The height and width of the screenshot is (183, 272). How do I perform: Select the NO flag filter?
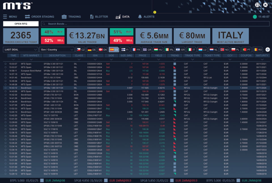[x=224, y=49]
